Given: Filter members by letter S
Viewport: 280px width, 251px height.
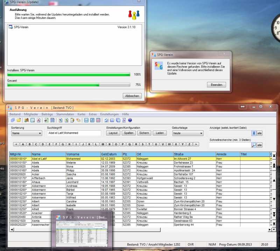Looking at the screenshot, I should tap(142, 144).
